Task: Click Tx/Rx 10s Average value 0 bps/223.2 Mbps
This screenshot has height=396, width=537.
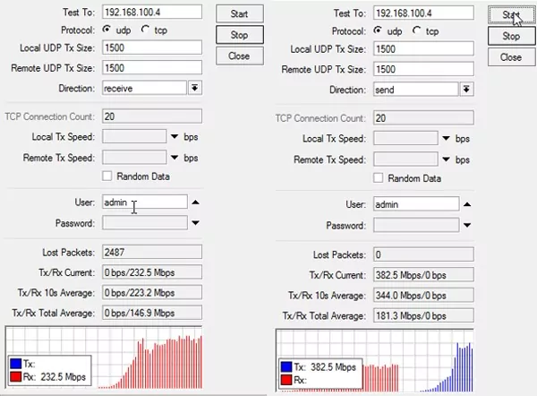Action: [152, 293]
